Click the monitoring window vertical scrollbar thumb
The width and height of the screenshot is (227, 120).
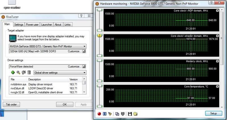[222, 38]
